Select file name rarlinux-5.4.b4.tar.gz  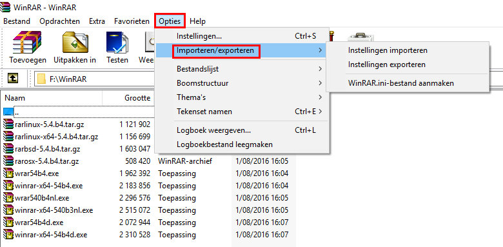pyautogui.click(x=50, y=124)
